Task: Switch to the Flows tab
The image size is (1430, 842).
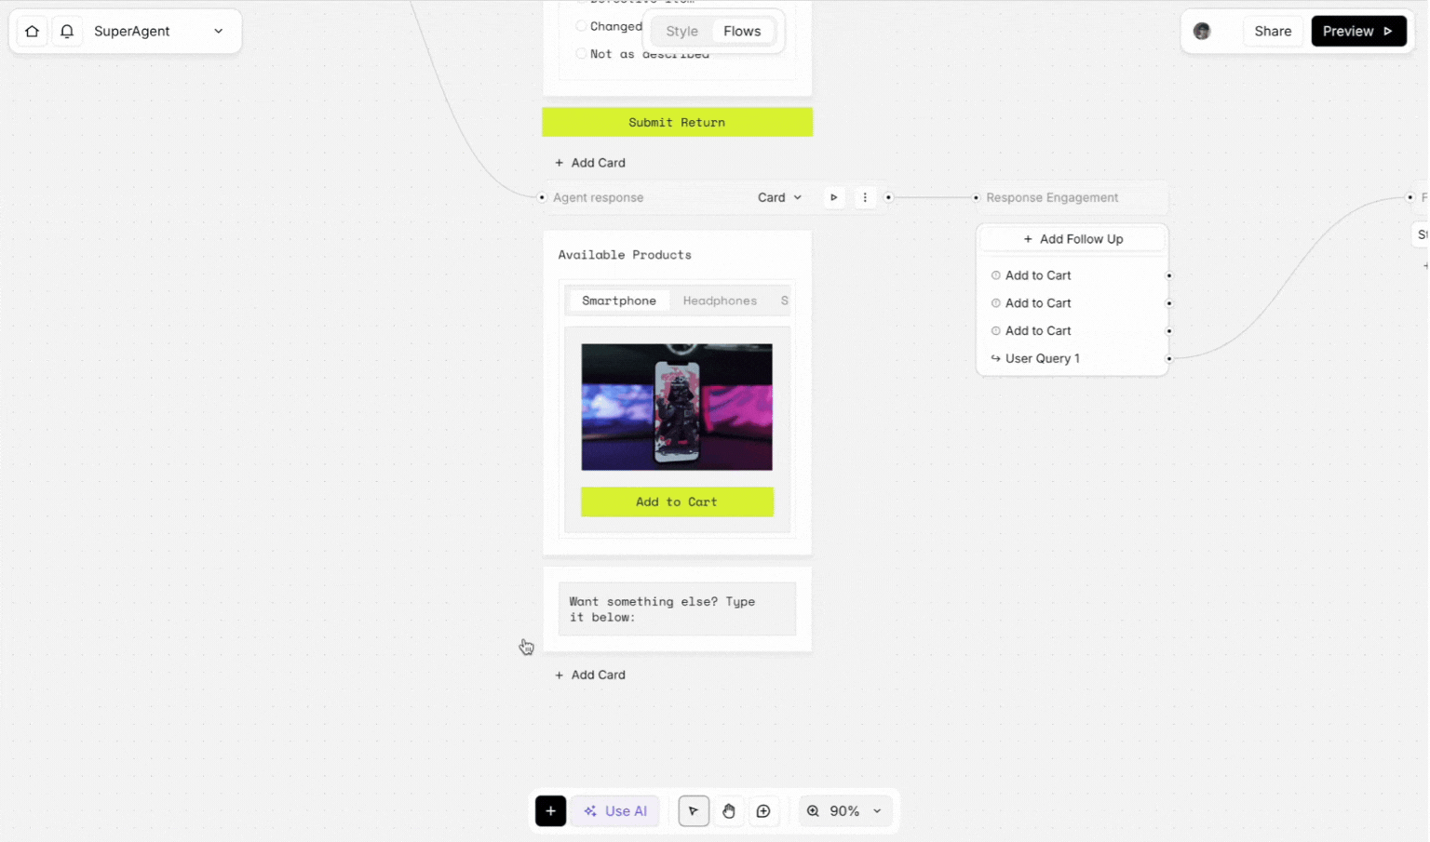Action: point(742,31)
